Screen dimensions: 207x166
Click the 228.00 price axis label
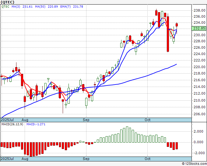199,41
